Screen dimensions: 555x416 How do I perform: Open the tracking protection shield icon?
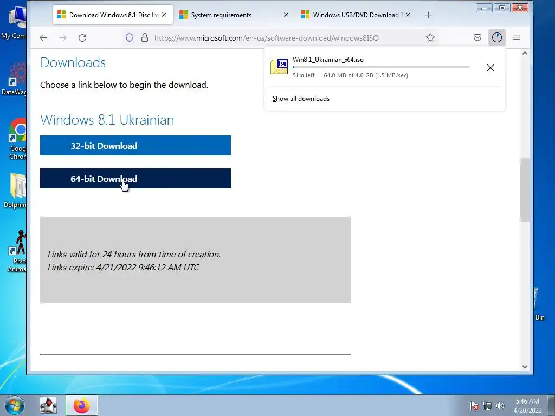tap(130, 37)
